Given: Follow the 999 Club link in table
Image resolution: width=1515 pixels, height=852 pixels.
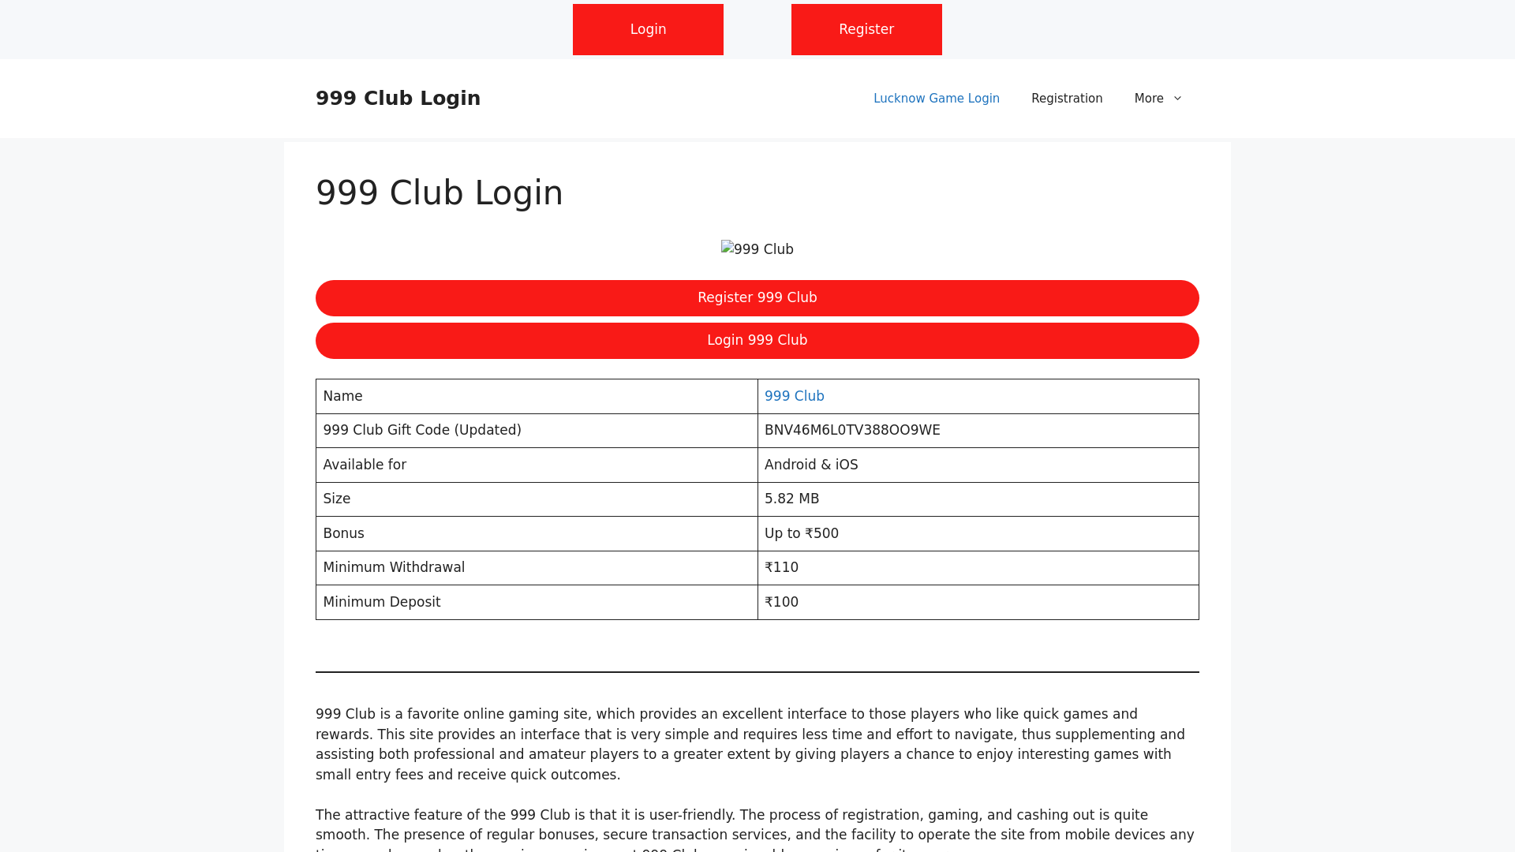Looking at the screenshot, I should pos(794,396).
